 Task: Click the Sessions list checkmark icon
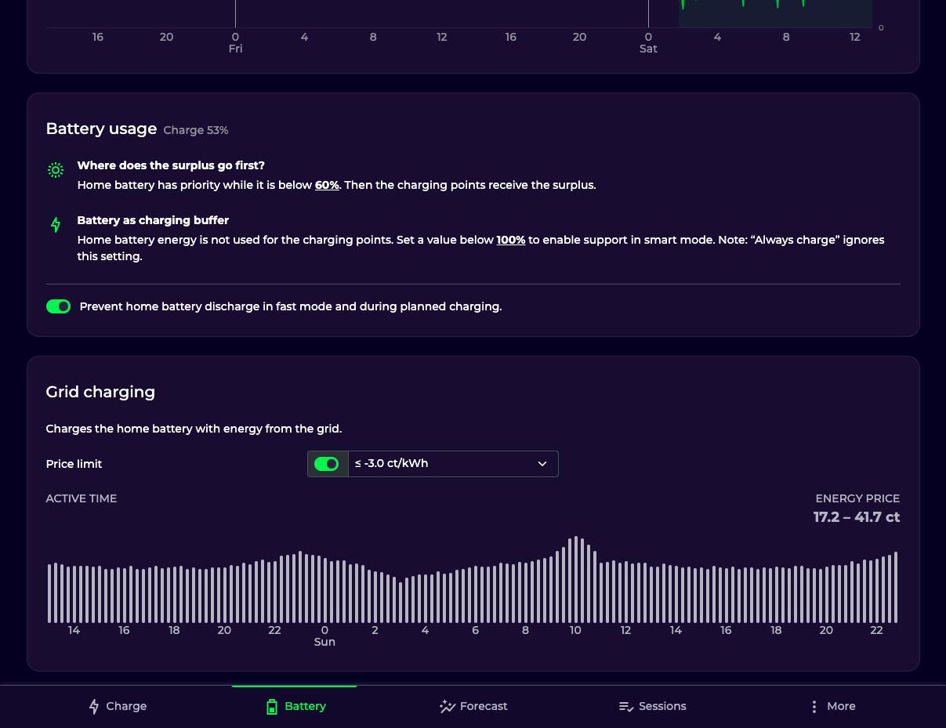pos(625,706)
